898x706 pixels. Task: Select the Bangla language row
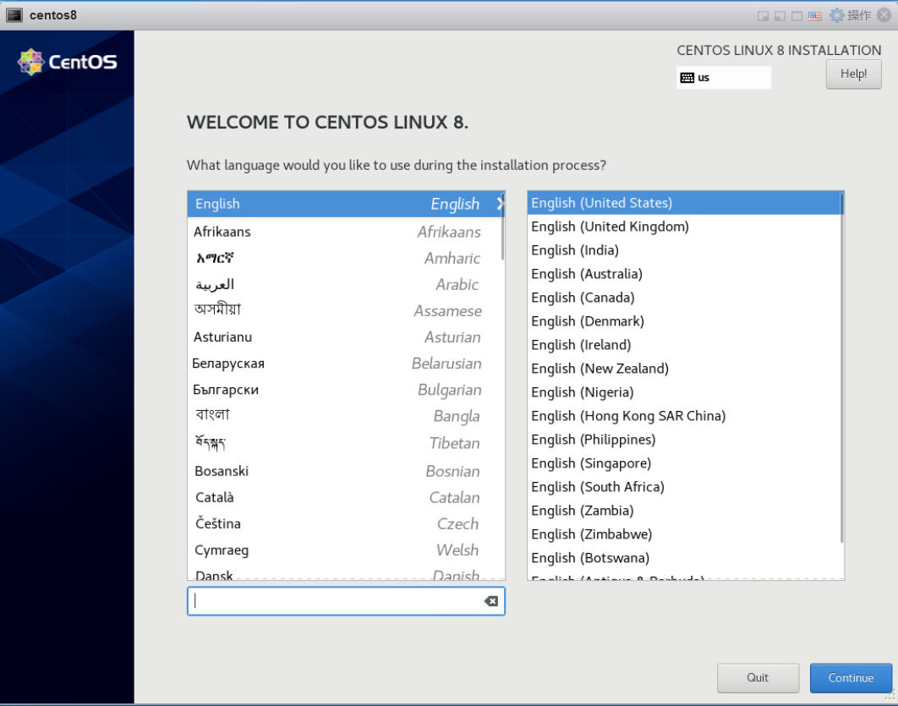346,416
